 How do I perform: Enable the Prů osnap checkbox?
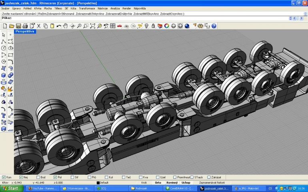89,177
